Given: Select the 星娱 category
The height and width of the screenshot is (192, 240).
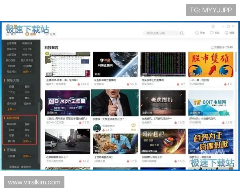Looking at the screenshot, I should coord(27,87).
